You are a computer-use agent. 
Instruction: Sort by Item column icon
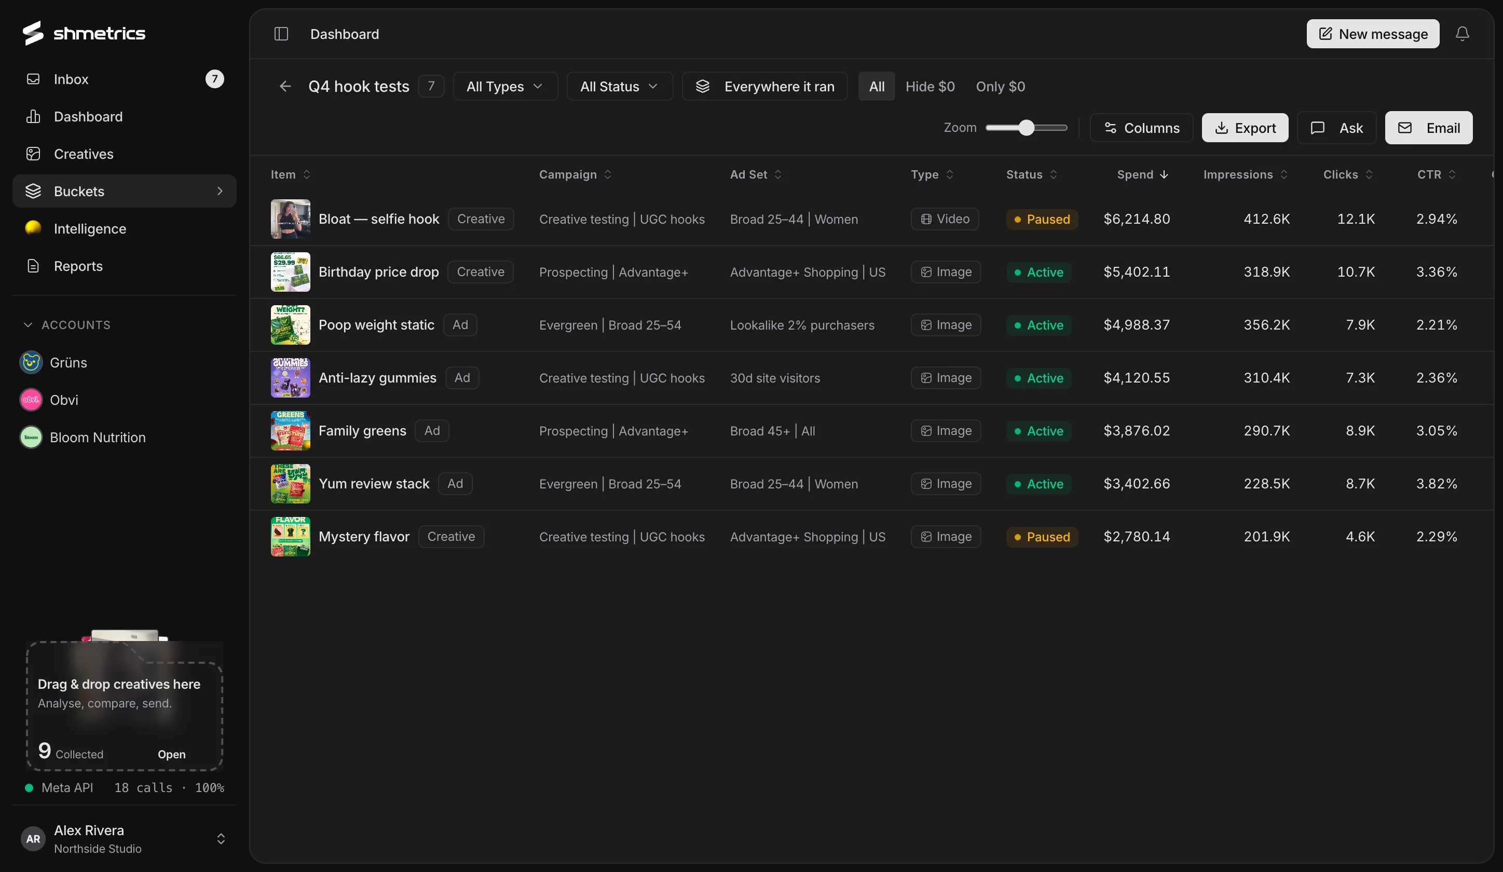pyautogui.click(x=307, y=175)
